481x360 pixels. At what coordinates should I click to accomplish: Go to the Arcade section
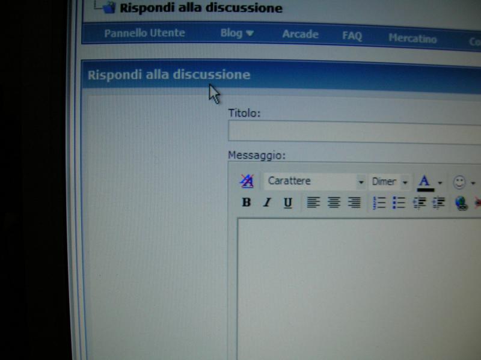click(x=300, y=34)
